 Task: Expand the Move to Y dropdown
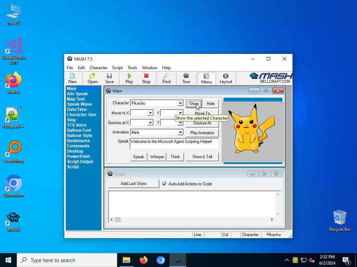(180, 113)
